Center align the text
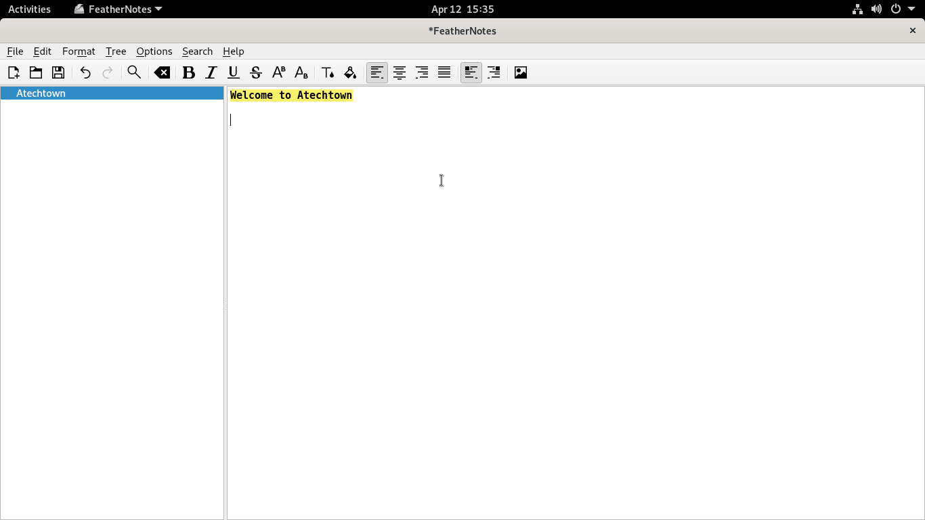Screen dimensions: 925x520 coord(400,72)
